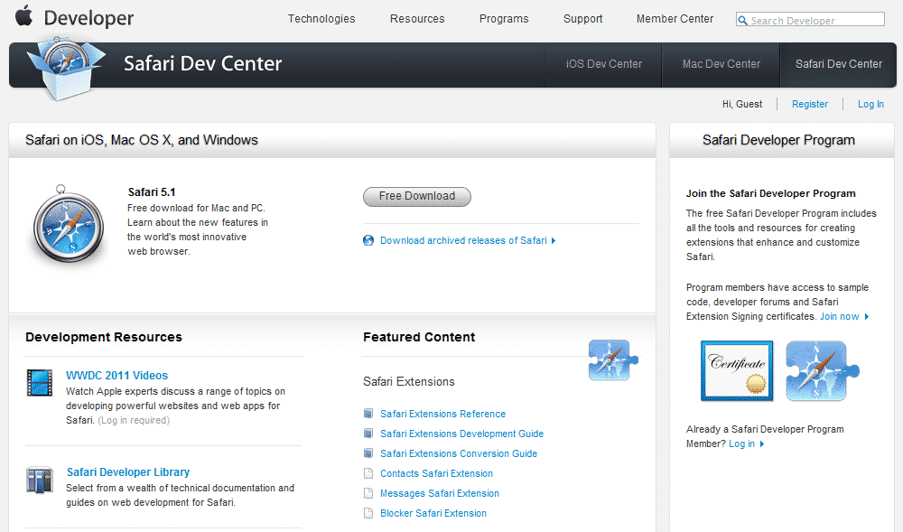This screenshot has width=903, height=532.
Task: Open Download archived releases of Safari link
Action: pyautogui.click(x=463, y=240)
